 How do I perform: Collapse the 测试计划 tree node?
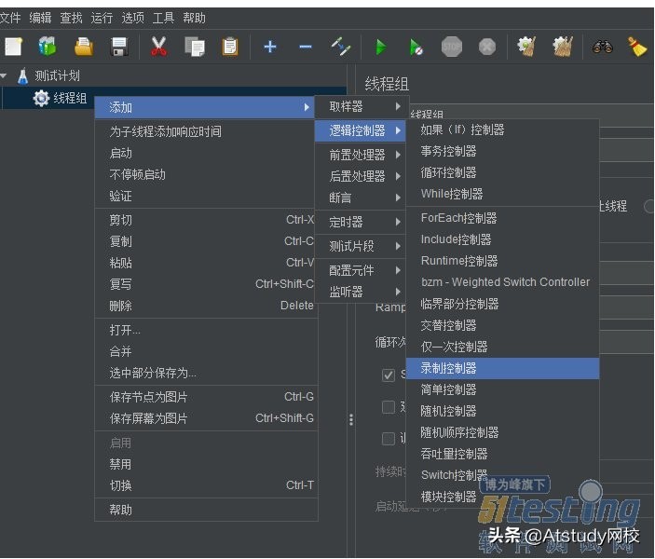4,76
